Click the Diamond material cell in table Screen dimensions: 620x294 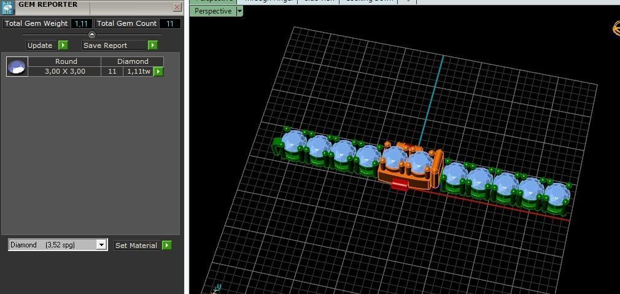pyautogui.click(x=133, y=61)
